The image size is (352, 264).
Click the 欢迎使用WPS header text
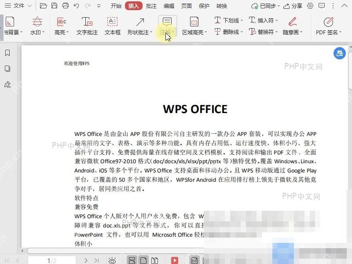pos(77,63)
